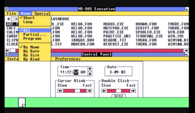Image resolution: width=195 pixels, height=113 pixels.
Task: Select file HELVD.FON
Action: pyautogui.click(x=82, y=36)
